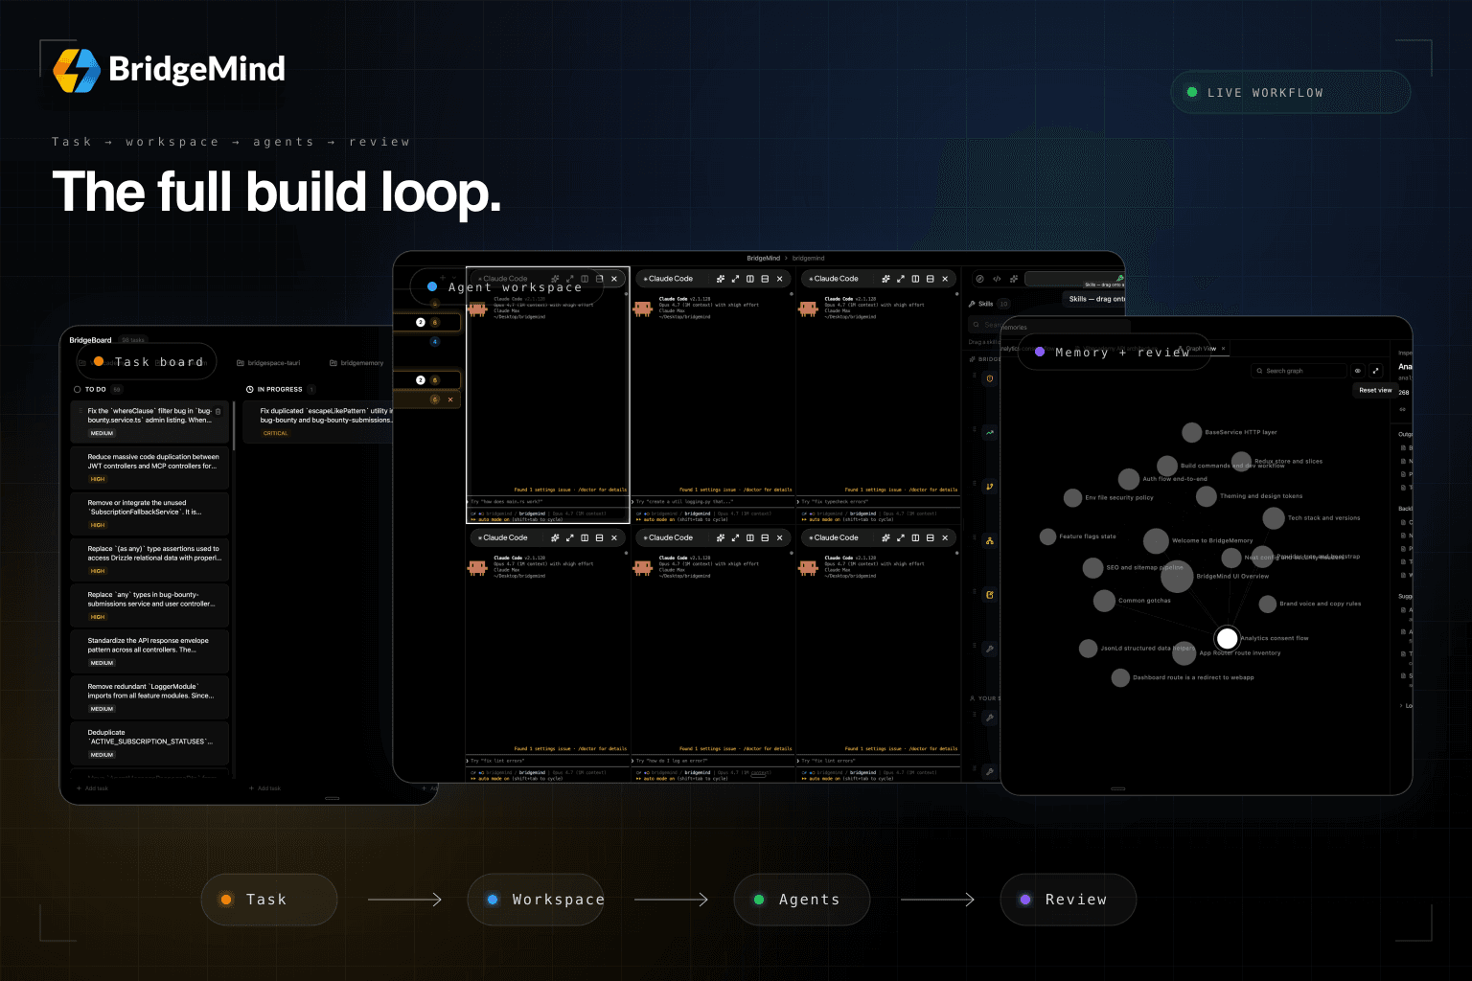
Task: Expand the 'how do I log an error' pane
Action: click(x=735, y=537)
